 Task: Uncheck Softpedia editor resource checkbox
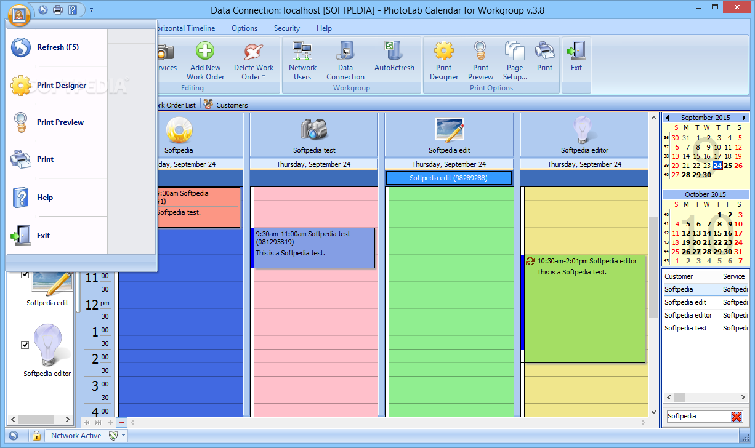pos(25,345)
